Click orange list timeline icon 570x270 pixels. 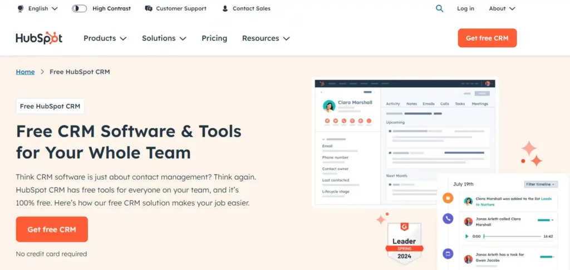(x=448, y=198)
